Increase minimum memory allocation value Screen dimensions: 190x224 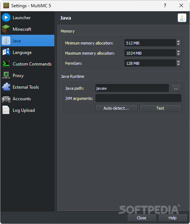pyautogui.click(x=178, y=41)
